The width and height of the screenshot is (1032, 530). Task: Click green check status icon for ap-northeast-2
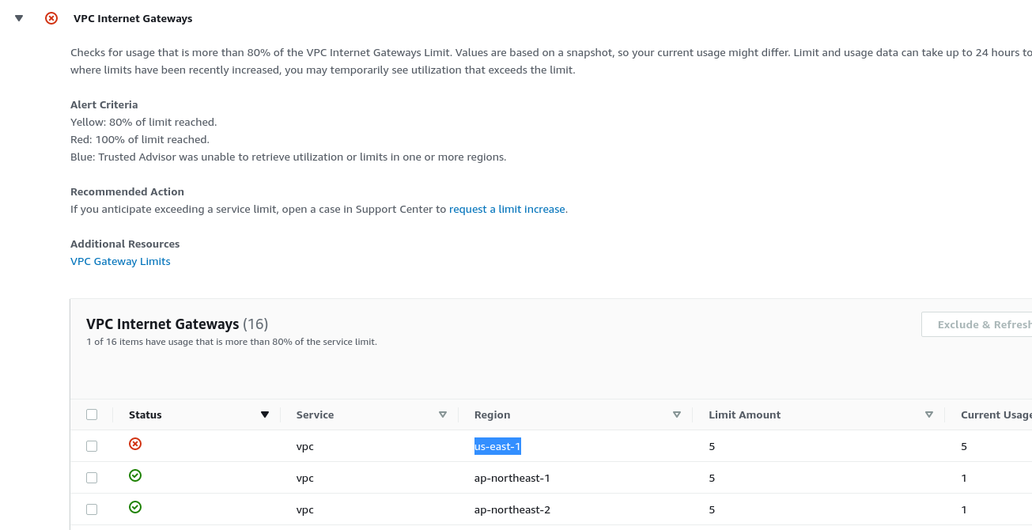coord(135,508)
